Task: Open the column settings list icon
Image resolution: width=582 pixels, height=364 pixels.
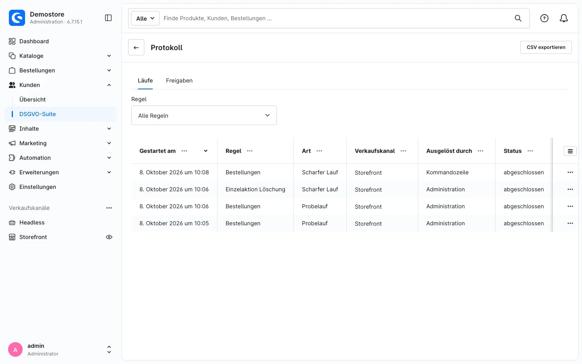Action: 570,151
